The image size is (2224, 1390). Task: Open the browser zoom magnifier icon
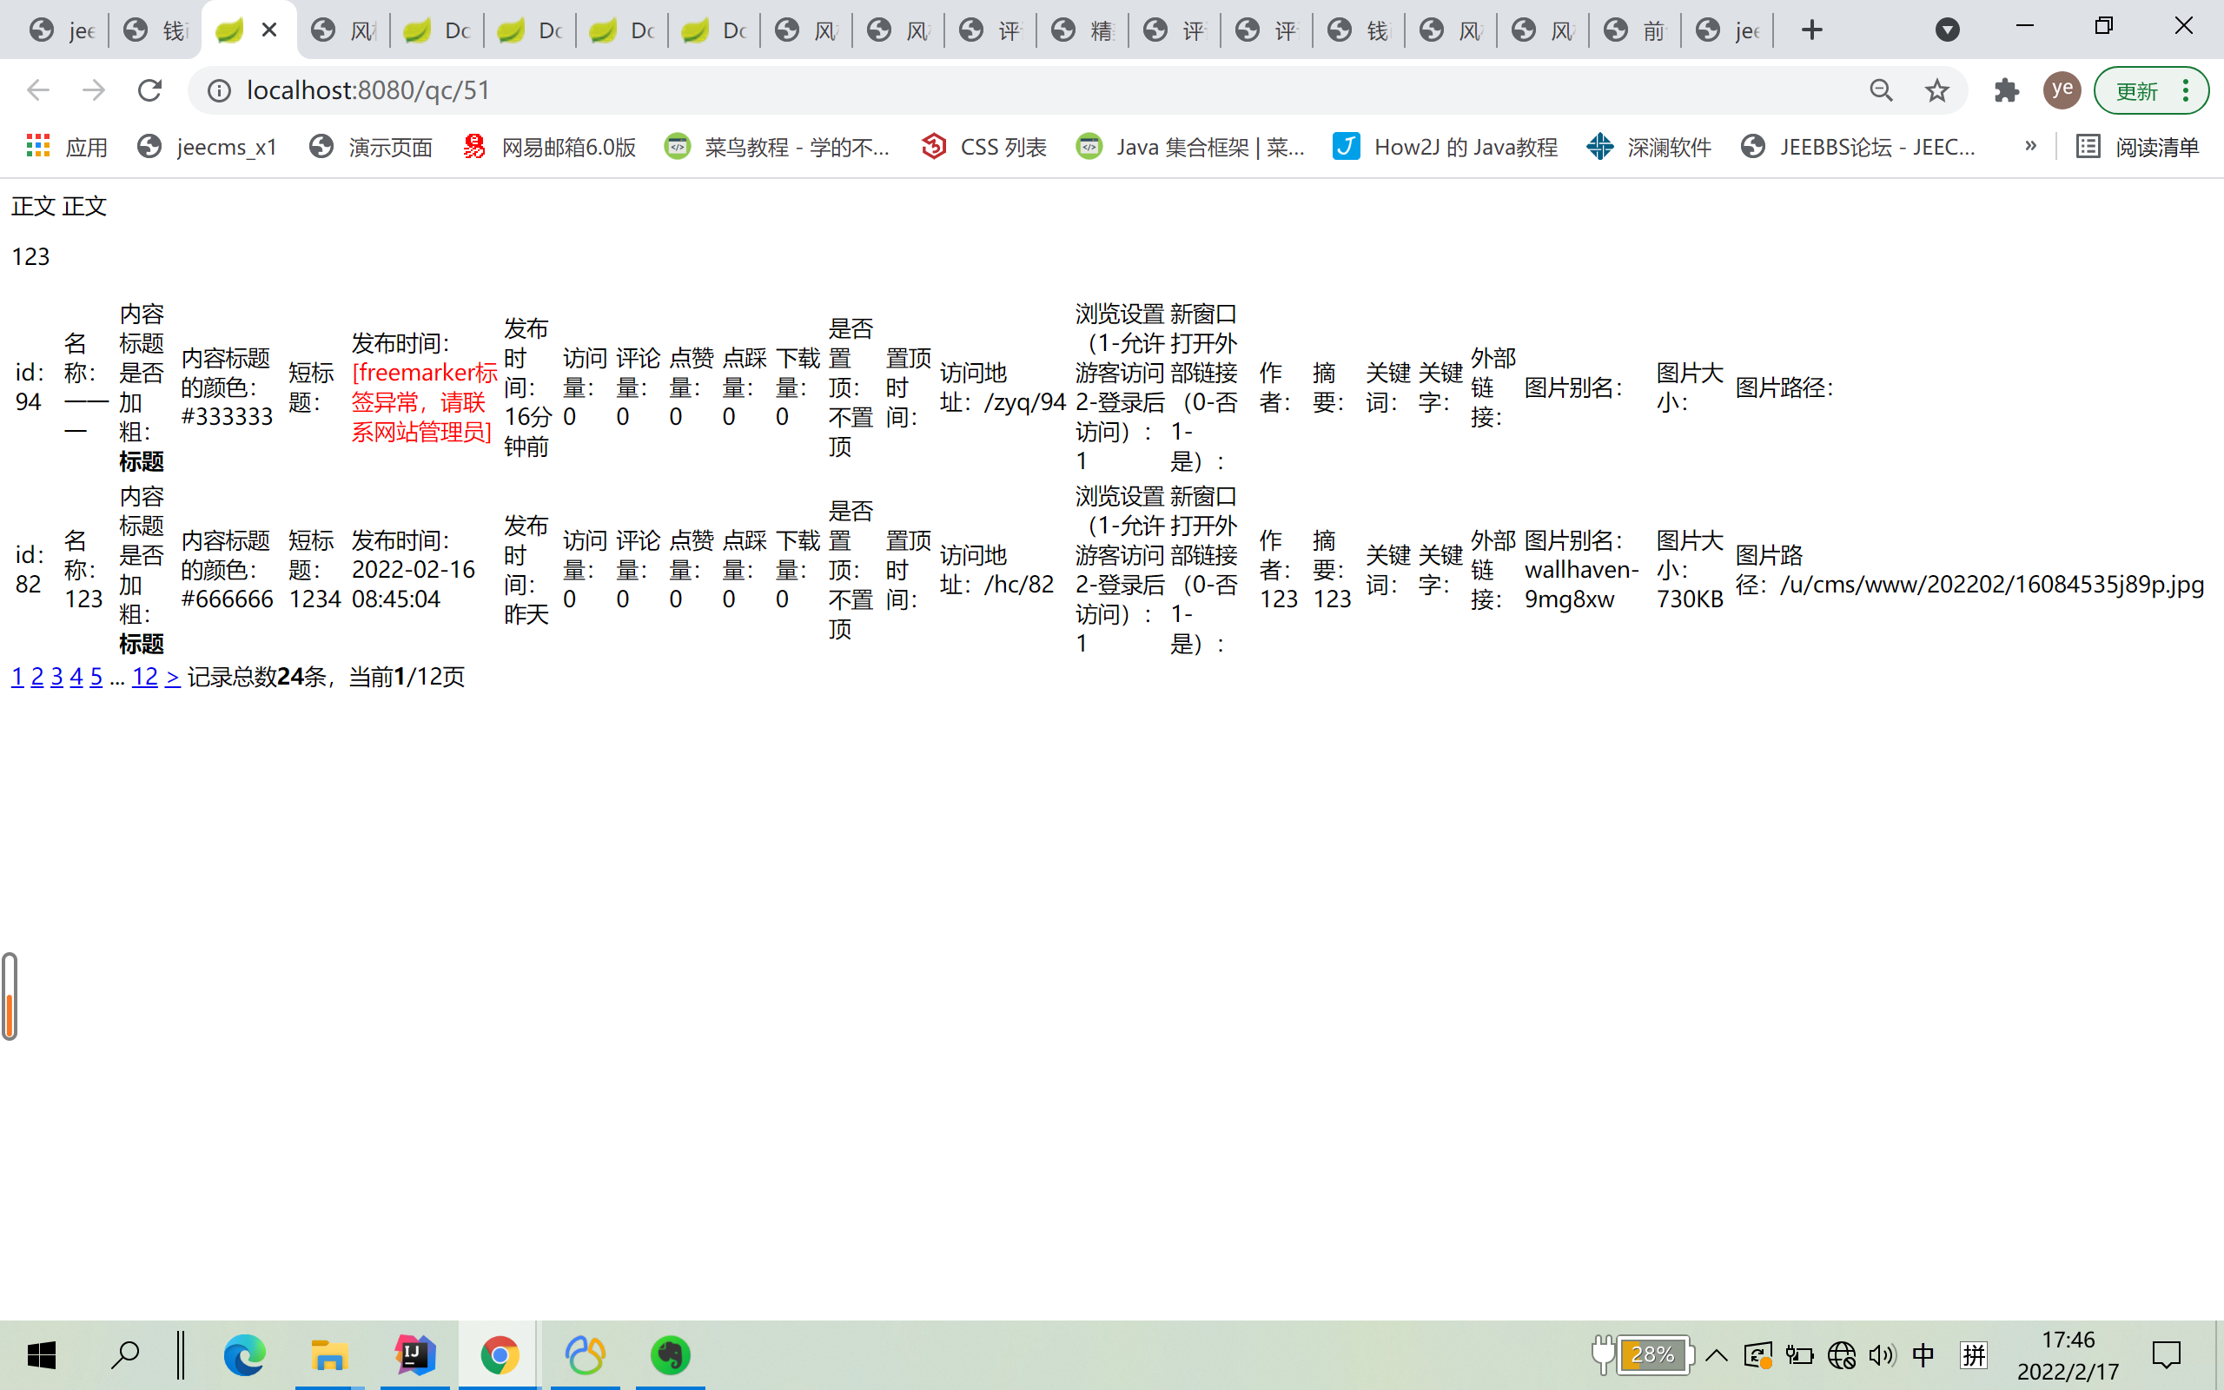1881,90
